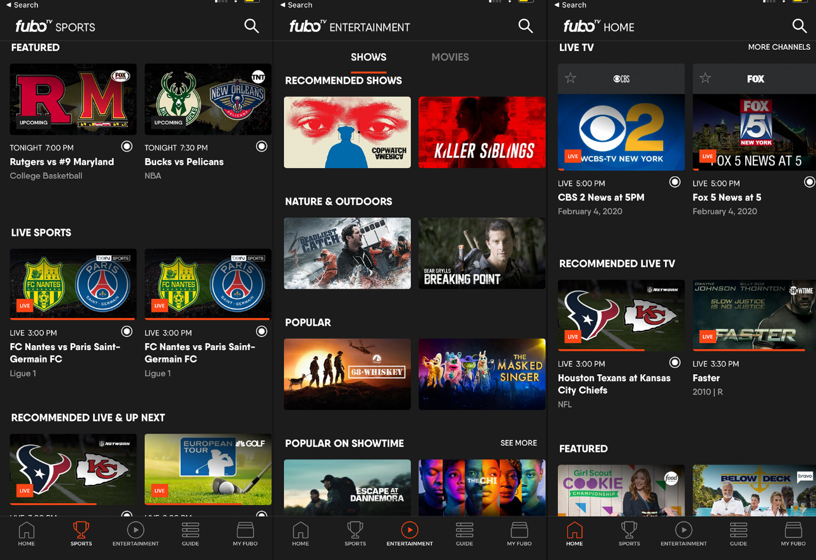Tap Sports trophy icon in Home screen
Screen dimensions: 816x560
pyautogui.click(x=629, y=534)
